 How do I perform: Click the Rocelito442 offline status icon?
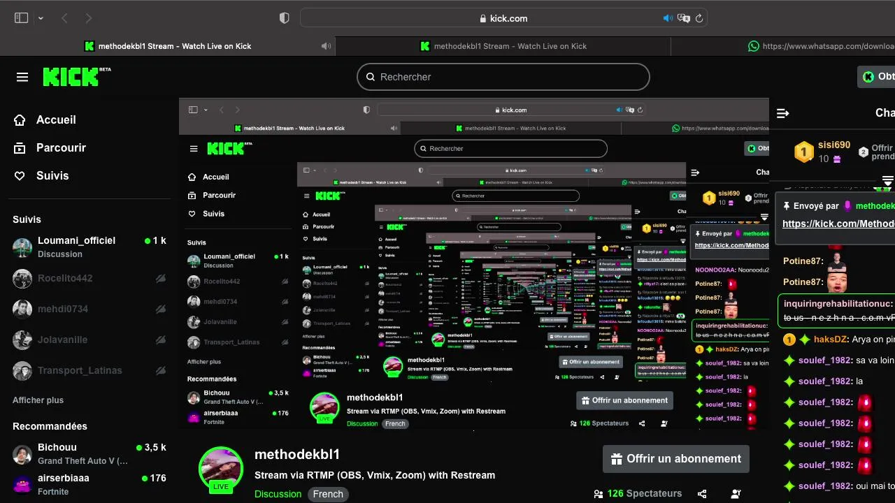click(x=160, y=278)
